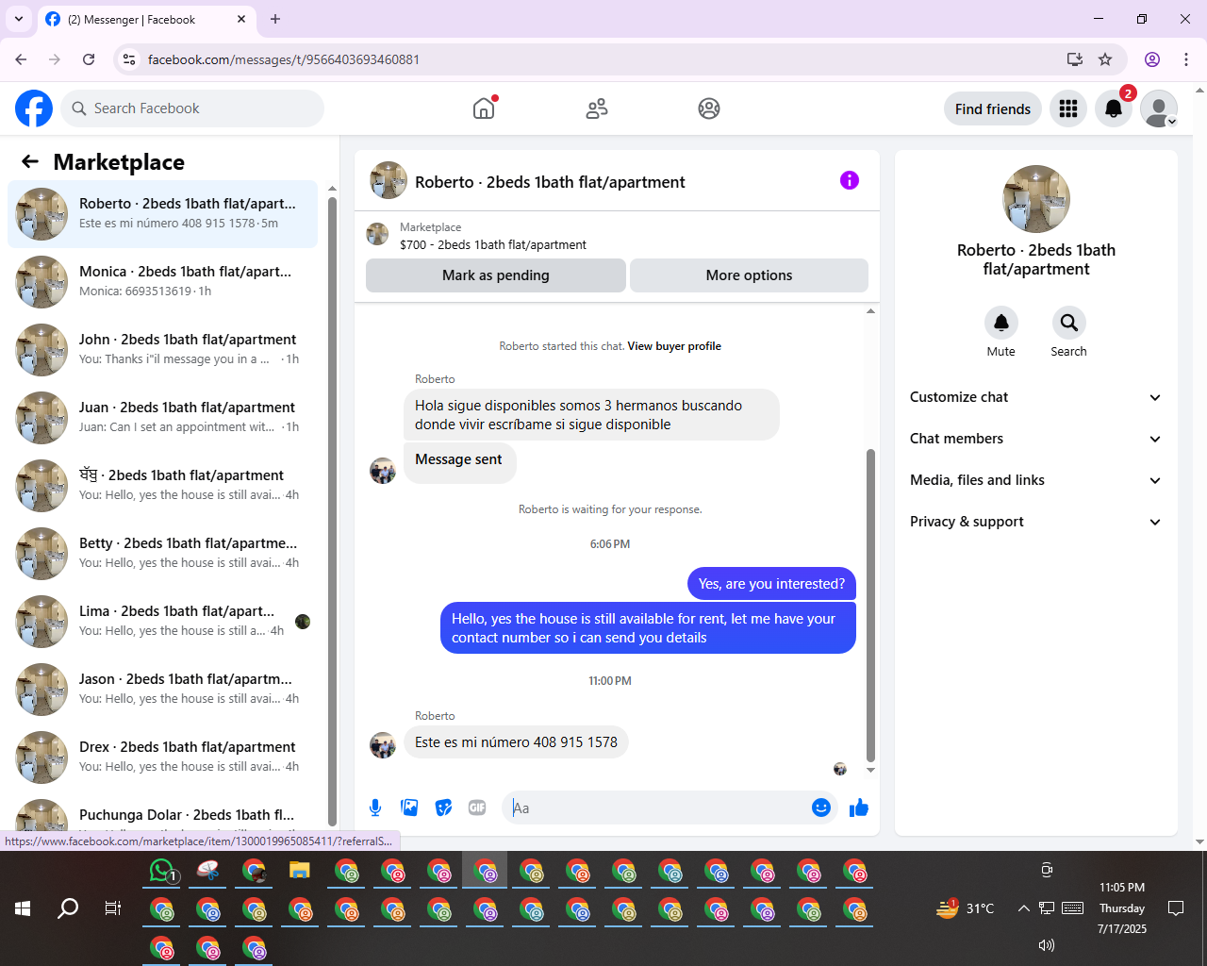Open the emoji picker smiley icon
The height and width of the screenshot is (966, 1207).
[821, 808]
